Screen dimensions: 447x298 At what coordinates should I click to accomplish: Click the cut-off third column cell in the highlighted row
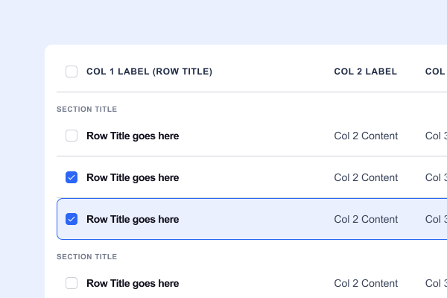click(x=437, y=219)
